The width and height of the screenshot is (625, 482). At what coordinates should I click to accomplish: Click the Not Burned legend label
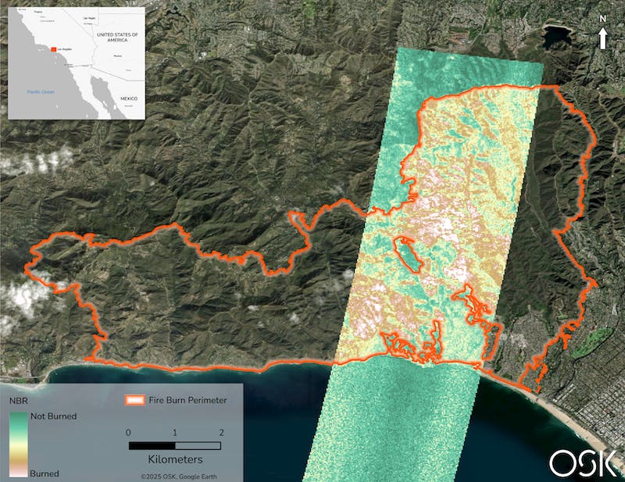pyautogui.click(x=54, y=415)
